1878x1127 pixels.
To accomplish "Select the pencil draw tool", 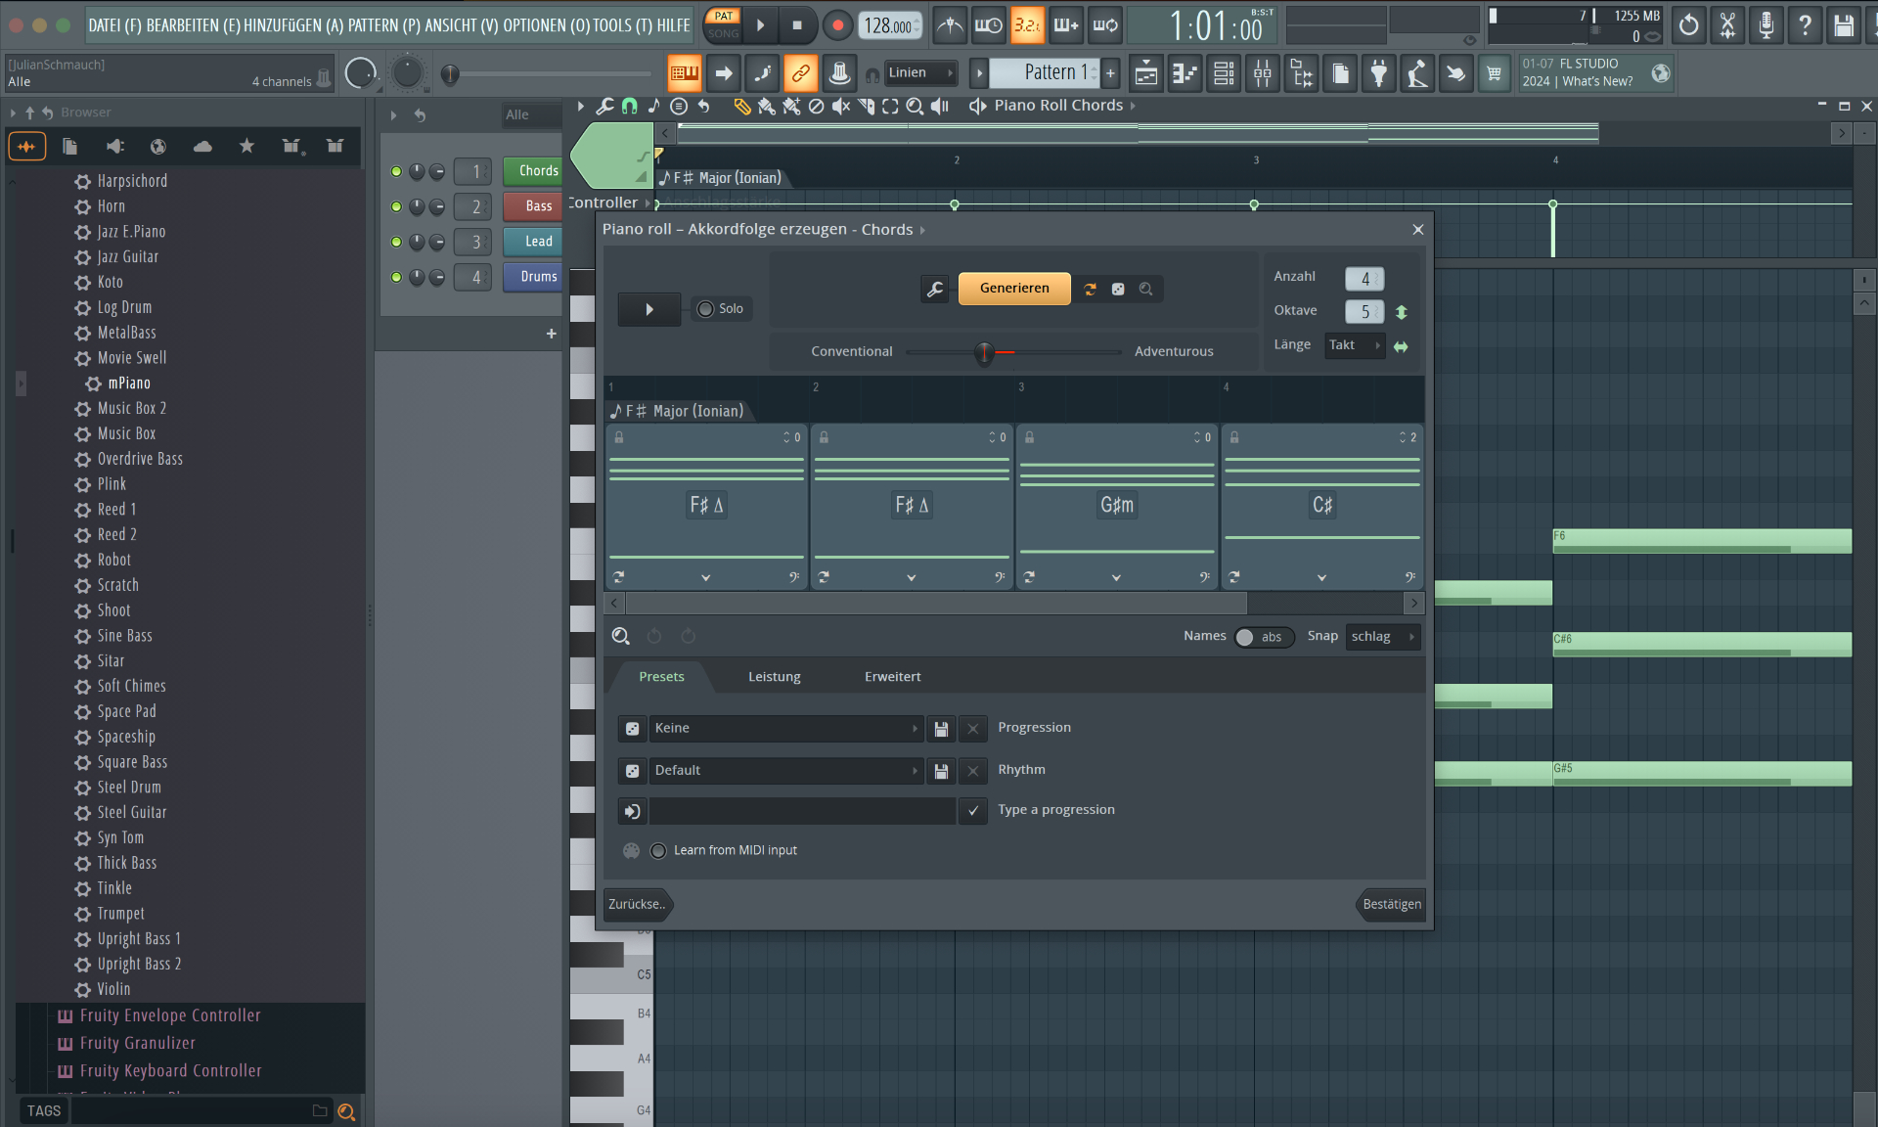I will click(x=742, y=106).
